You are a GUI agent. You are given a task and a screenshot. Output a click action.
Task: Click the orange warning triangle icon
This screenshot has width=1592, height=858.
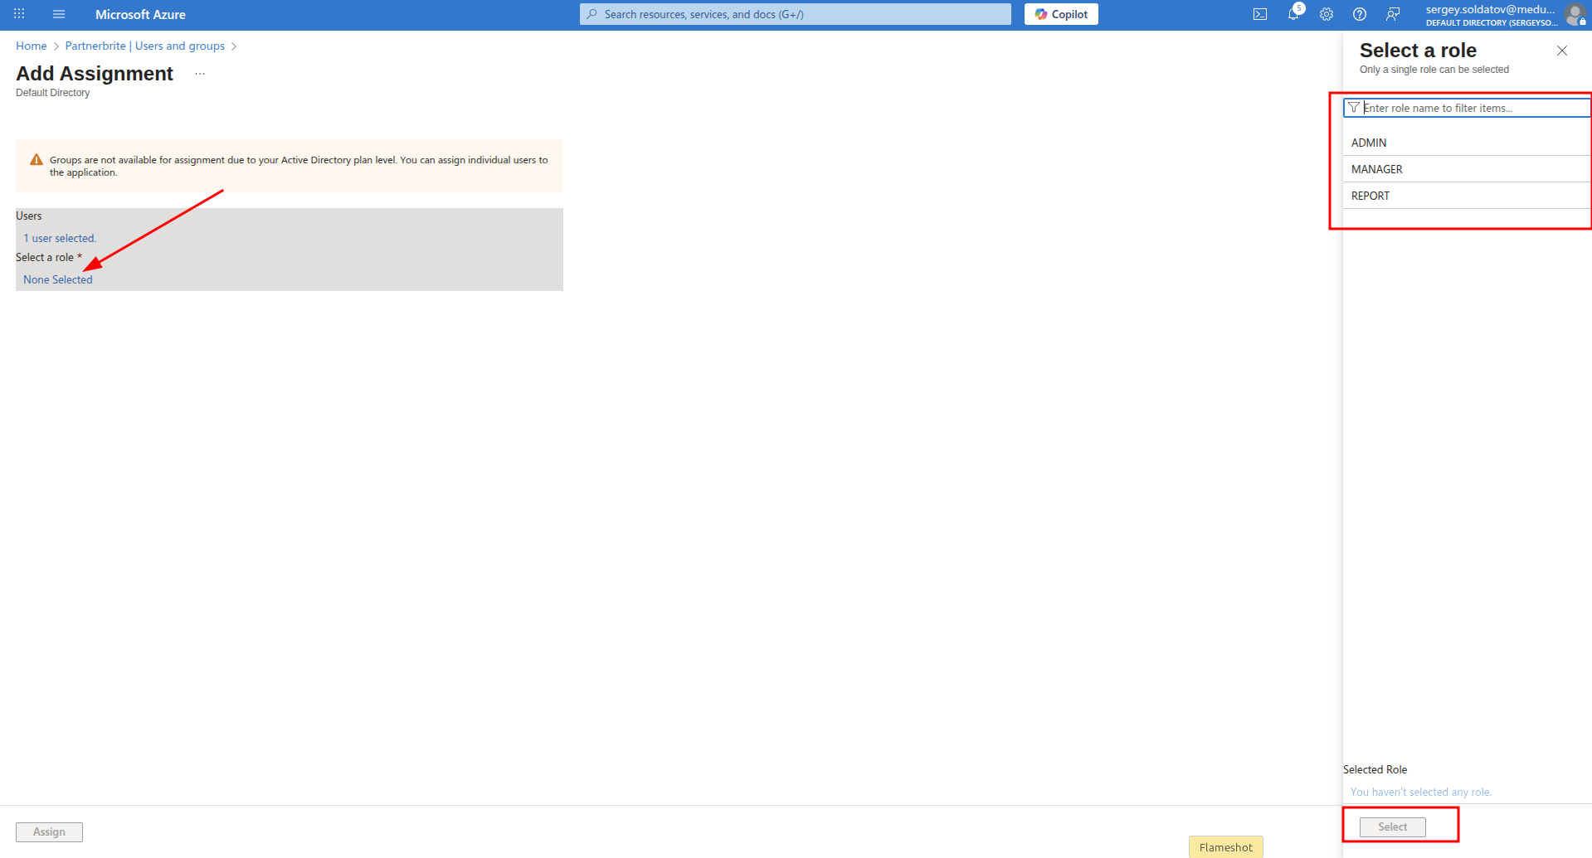(x=37, y=160)
